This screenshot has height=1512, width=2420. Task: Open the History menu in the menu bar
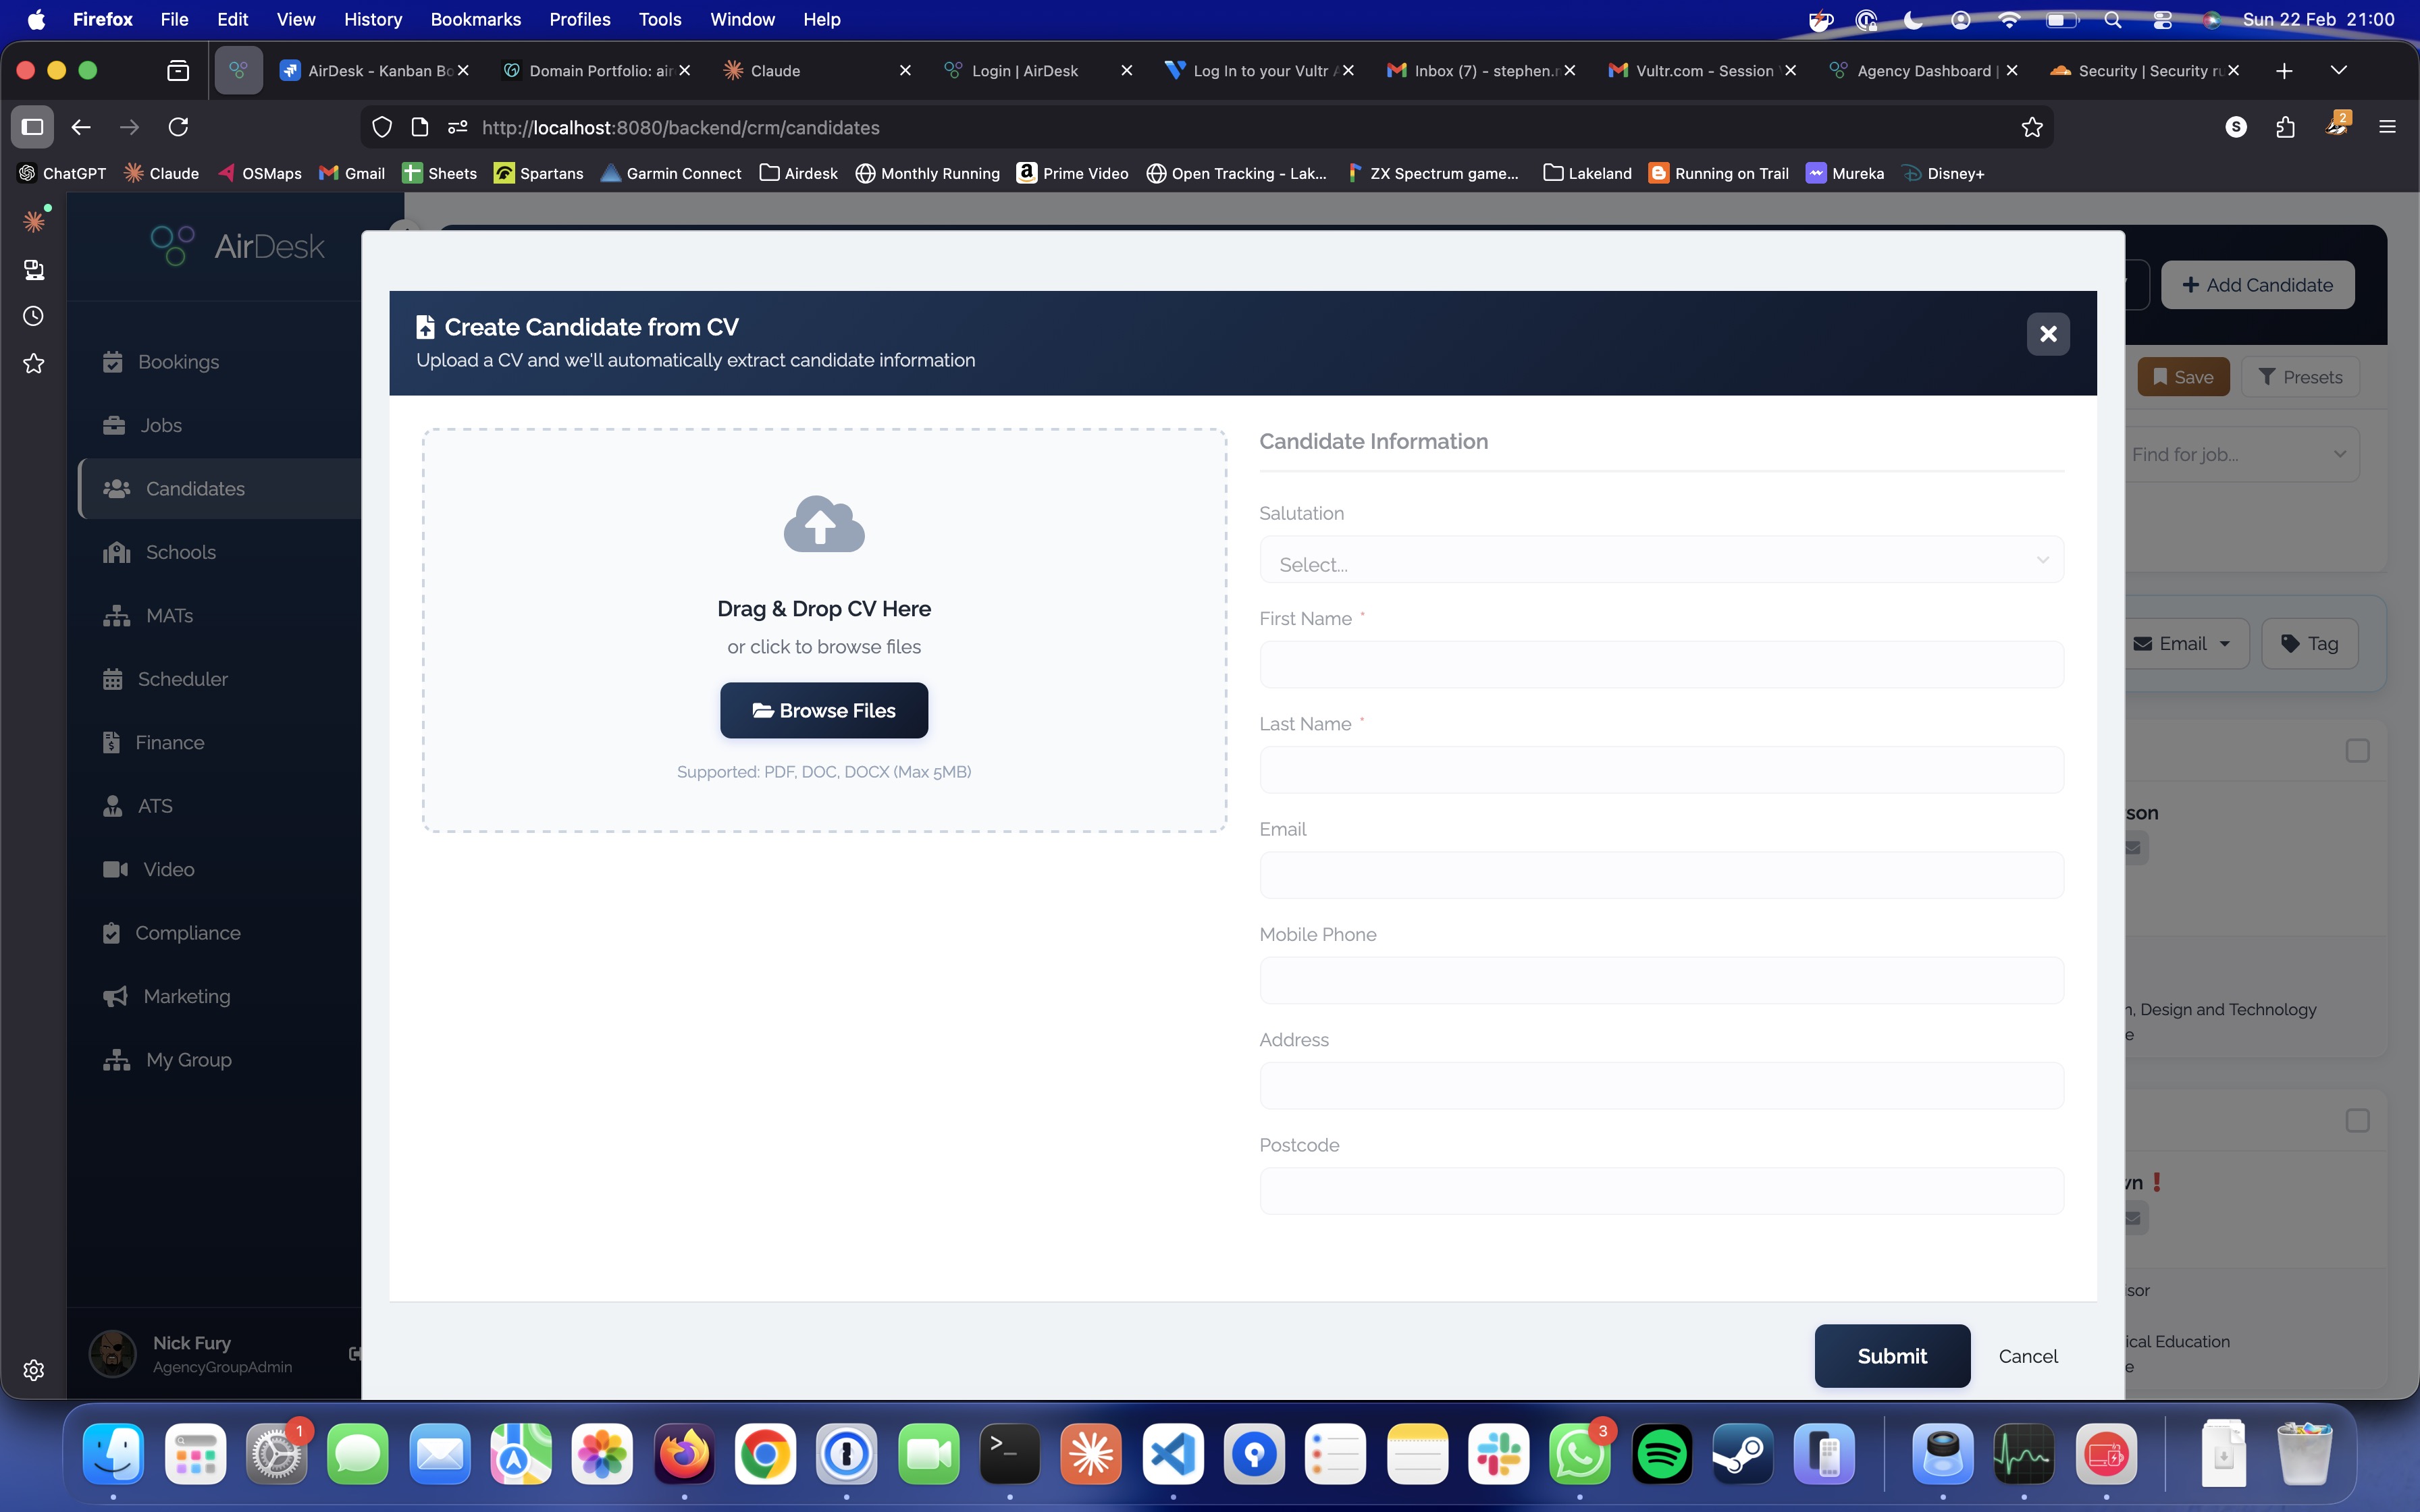point(372,19)
